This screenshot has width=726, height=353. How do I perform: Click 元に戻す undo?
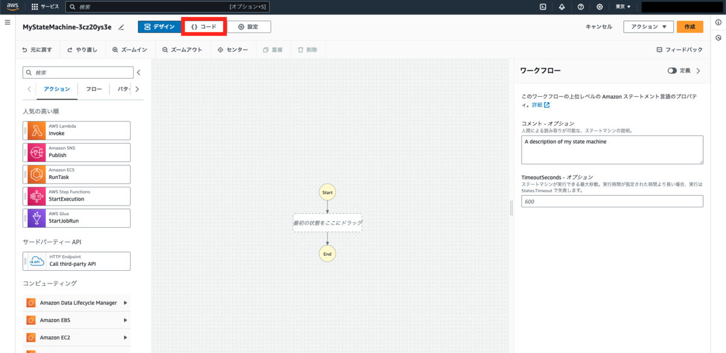(x=37, y=50)
